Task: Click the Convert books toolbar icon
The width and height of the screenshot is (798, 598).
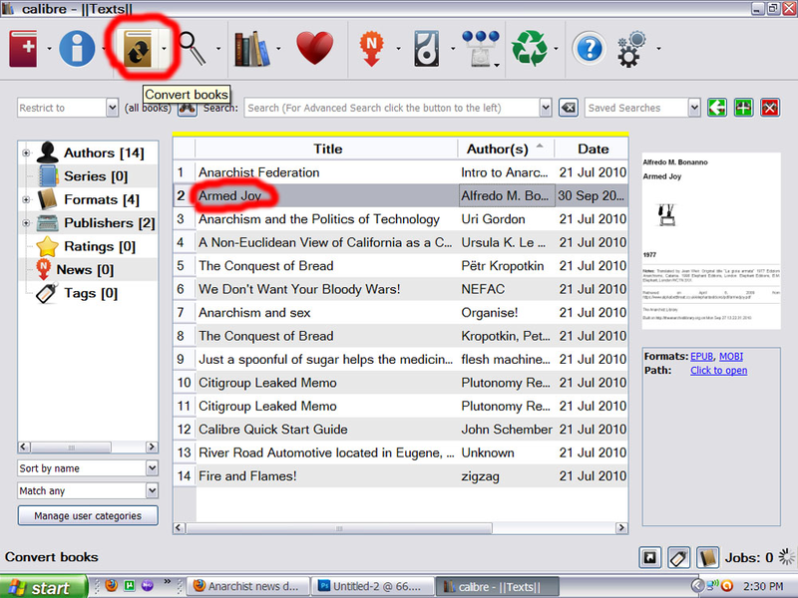Action: click(140, 49)
